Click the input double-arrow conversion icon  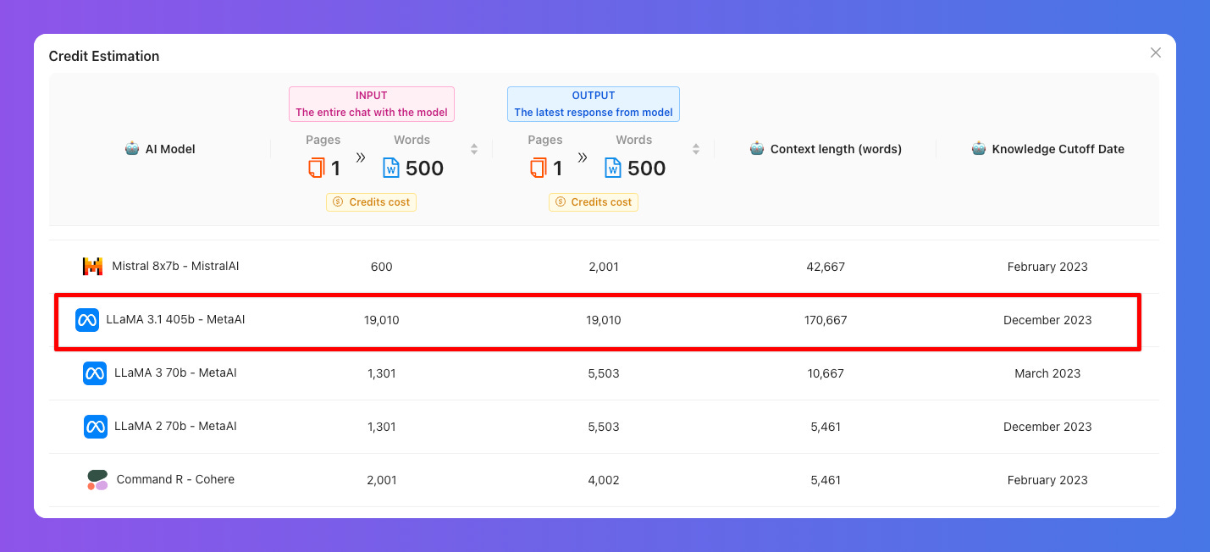[360, 157]
